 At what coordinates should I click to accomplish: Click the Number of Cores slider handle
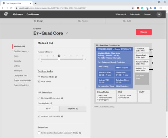(59, 59)
